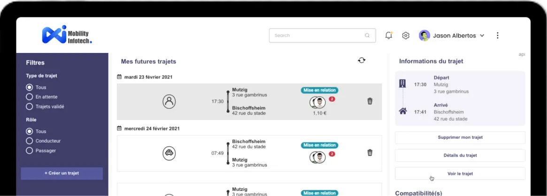Click matched users avatars on 17:30 trip
547x196 pixels.
tap(317, 102)
